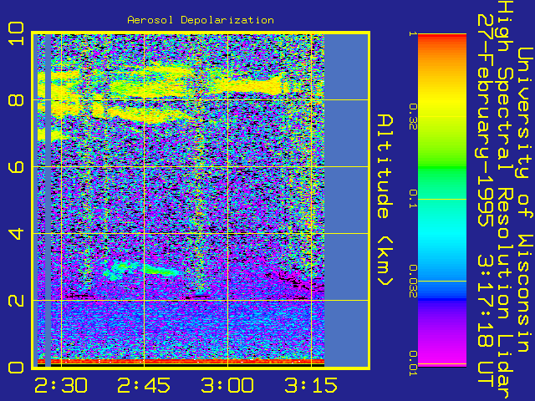Click altitude axis label 8
Image resolution: width=535 pixels, height=401 pixels.
click(17, 100)
